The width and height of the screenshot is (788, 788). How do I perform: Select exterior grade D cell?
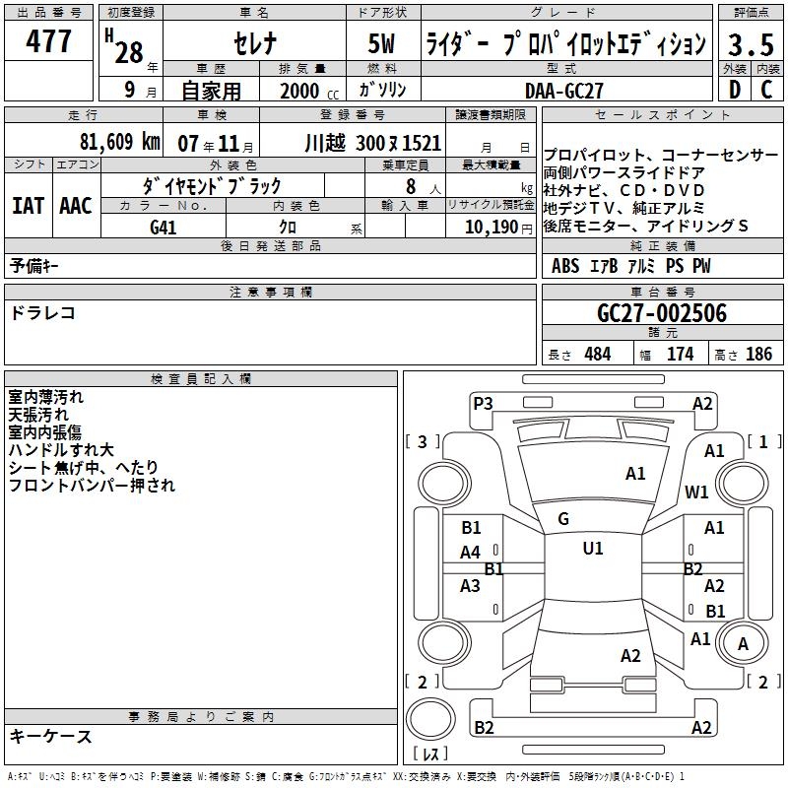[734, 91]
